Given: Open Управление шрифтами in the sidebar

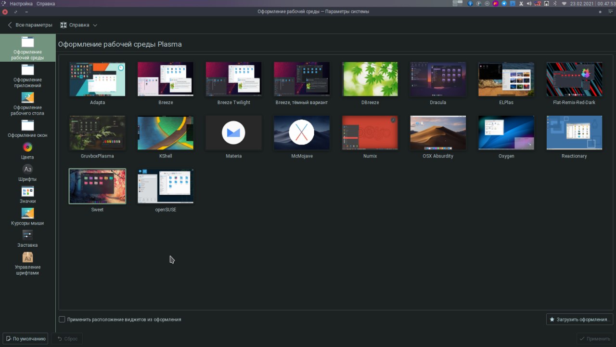Looking at the screenshot, I should pyautogui.click(x=27, y=264).
